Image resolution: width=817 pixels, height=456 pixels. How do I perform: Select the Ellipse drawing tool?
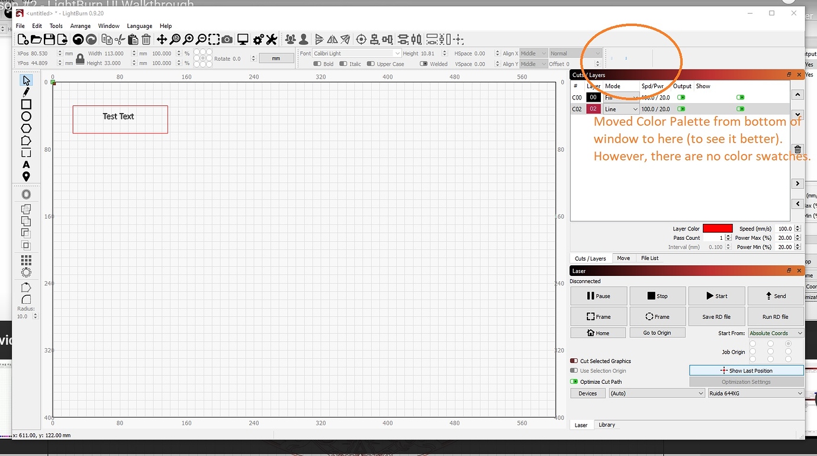point(26,117)
